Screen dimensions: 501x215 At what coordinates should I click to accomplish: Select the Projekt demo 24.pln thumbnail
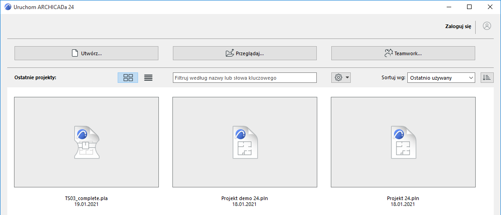[x=245, y=142]
